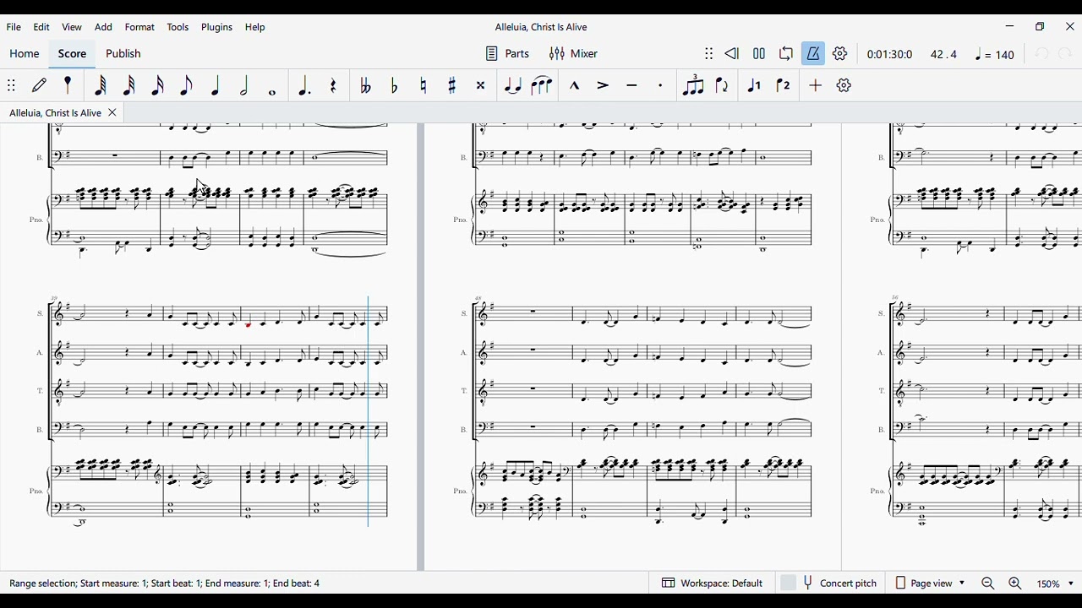Viewport: 1082px width, 608px height.
Task: Apply a flat accidental
Action: click(x=395, y=85)
